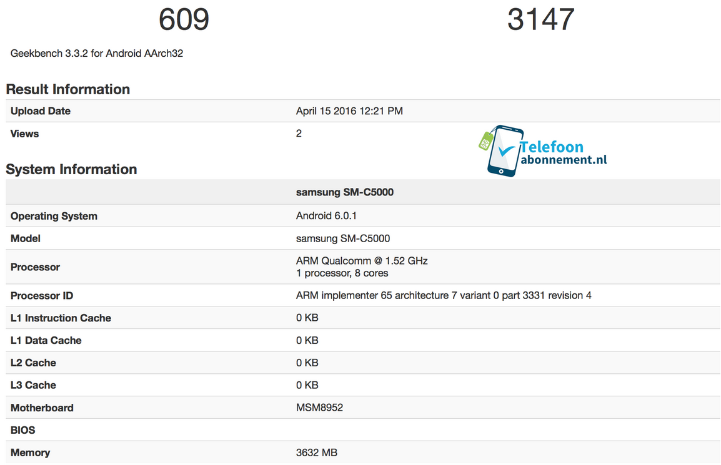Select the L1 Data Cache 0 KB value
This screenshot has height=465, width=721.
point(307,340)
